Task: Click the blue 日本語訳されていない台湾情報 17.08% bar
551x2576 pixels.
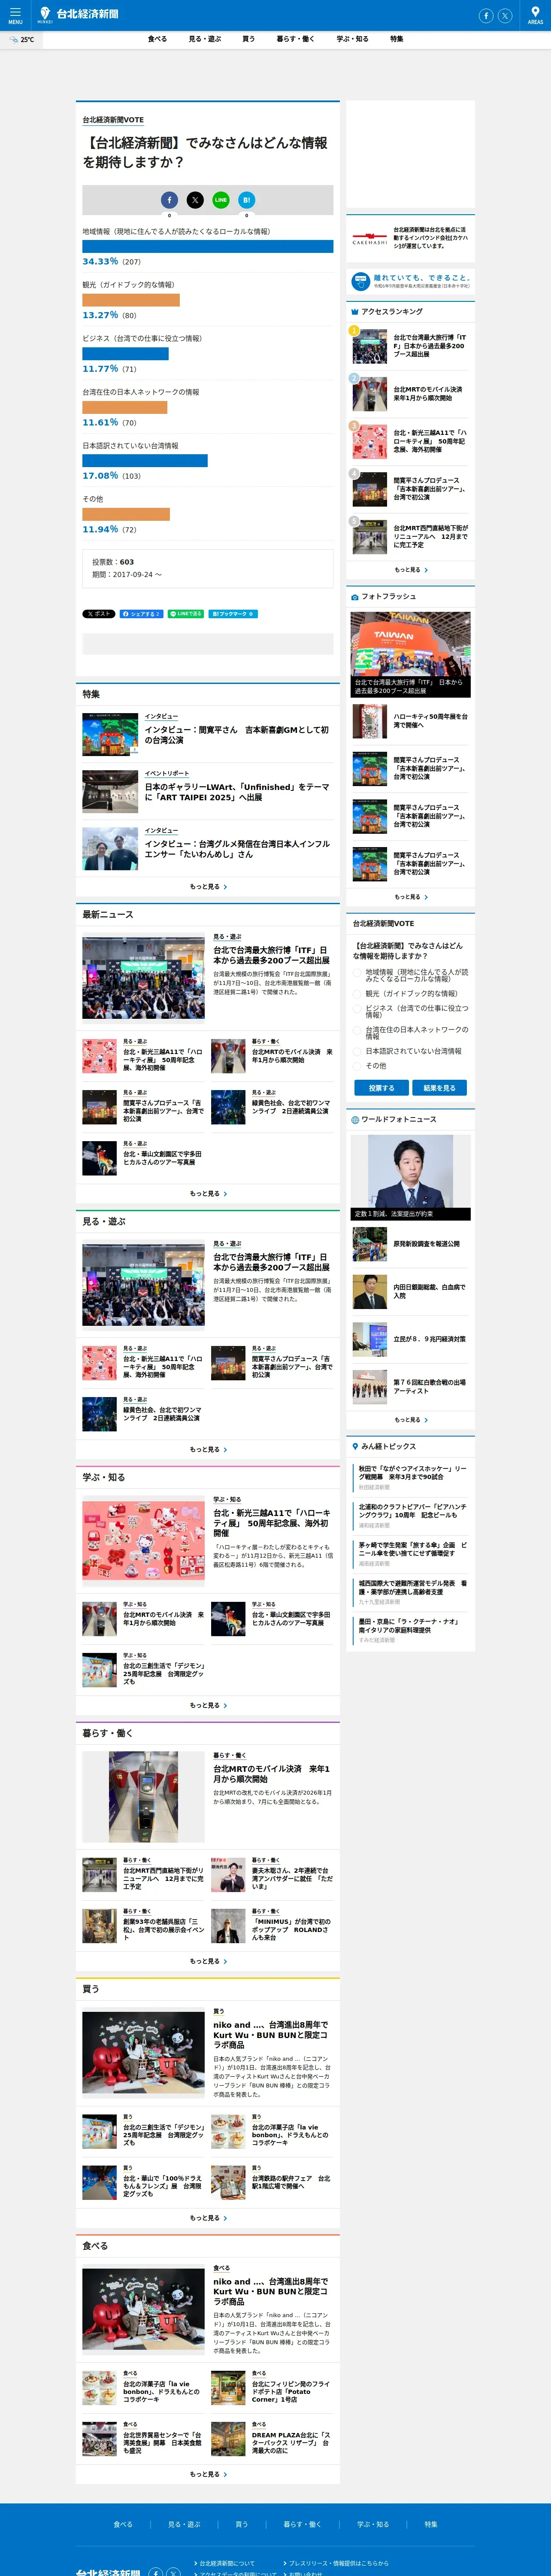Action: click(x=145, y=461)
